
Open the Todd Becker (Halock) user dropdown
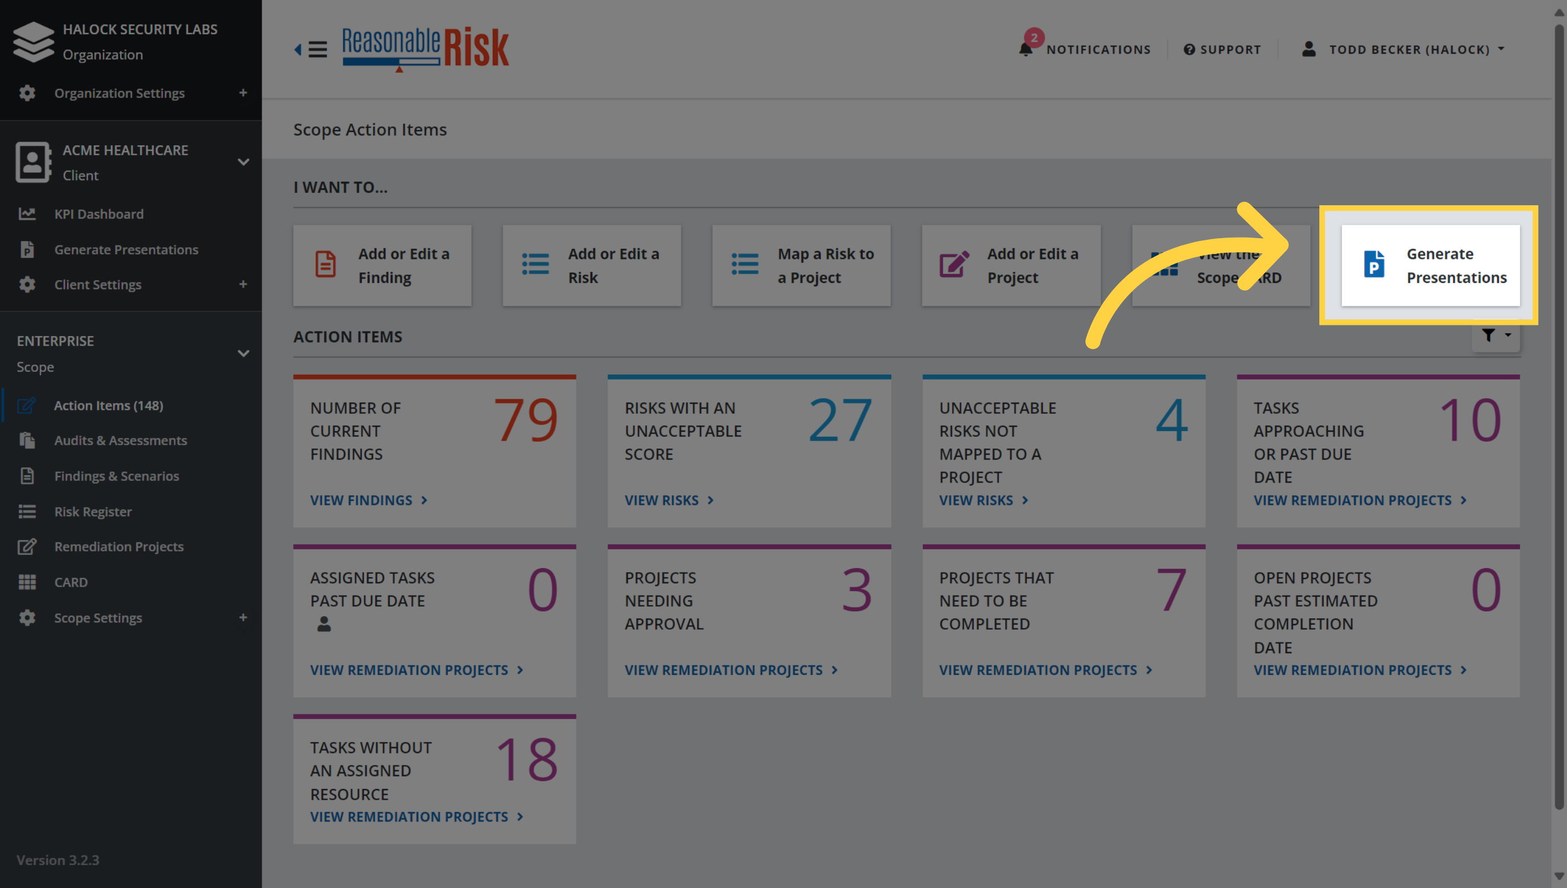point(1416,49)
